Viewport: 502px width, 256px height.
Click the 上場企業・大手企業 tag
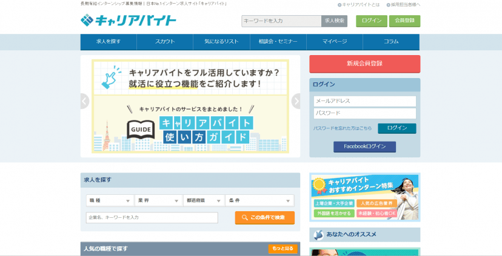[x=333, y=203]
